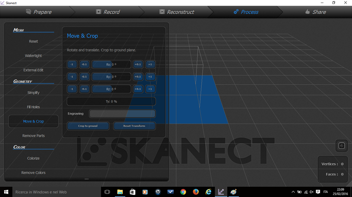
Task: Open the Windows Start menu
Action: pyautogui.click(x=6, y=192)
